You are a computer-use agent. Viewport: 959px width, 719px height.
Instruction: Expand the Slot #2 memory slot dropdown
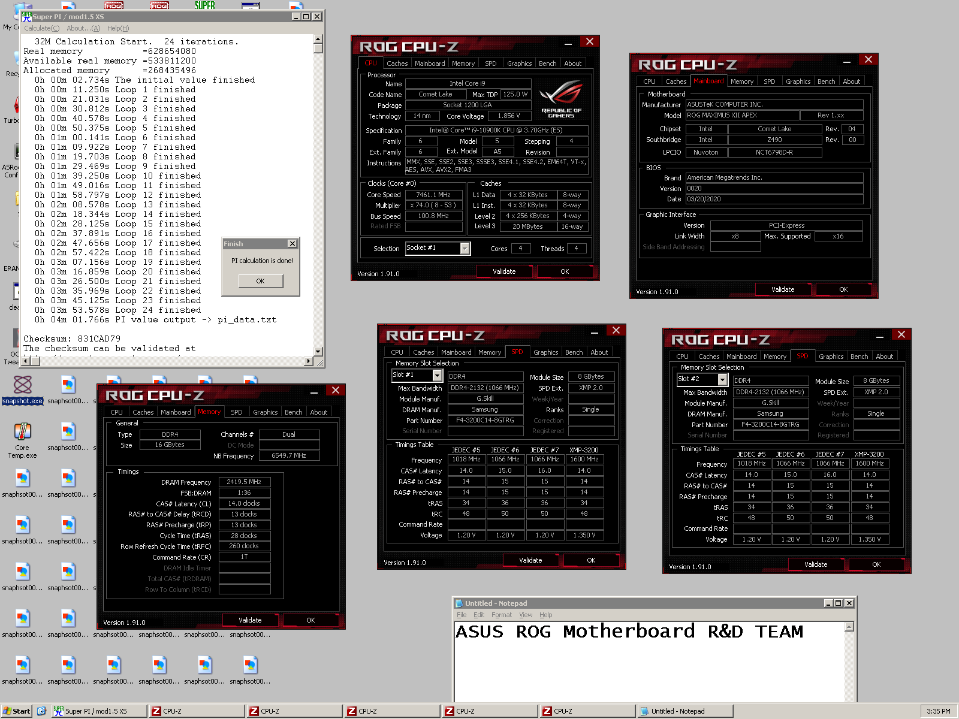(x=723, y=379)
